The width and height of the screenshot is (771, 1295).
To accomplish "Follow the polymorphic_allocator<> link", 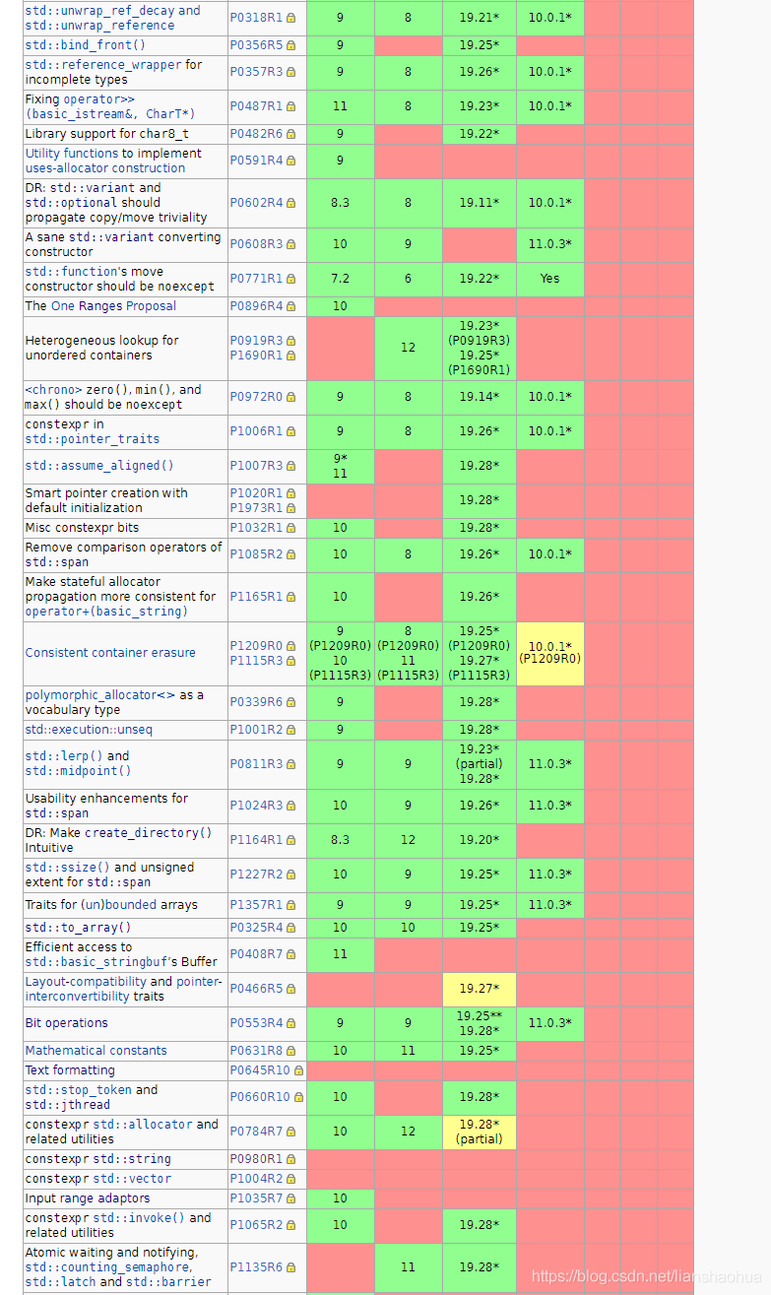I will pyautogui.click(x=100, y=695).
